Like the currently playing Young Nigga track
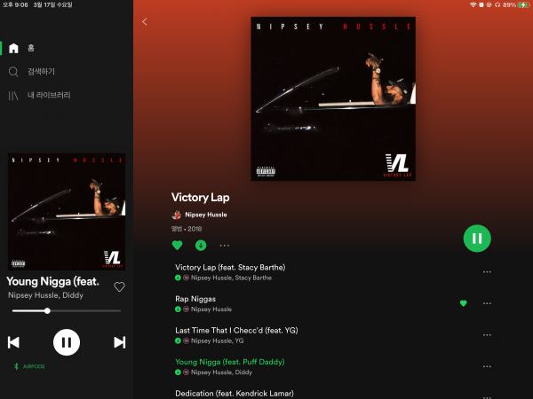Viewport: 533px width, 399px height. tap(119, 287)
